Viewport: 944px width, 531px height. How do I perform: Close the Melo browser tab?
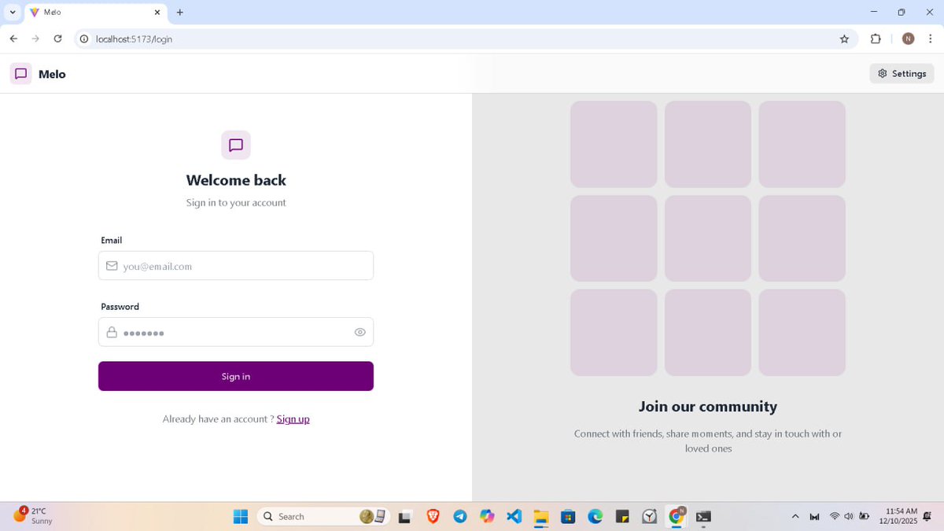point(157,13)
